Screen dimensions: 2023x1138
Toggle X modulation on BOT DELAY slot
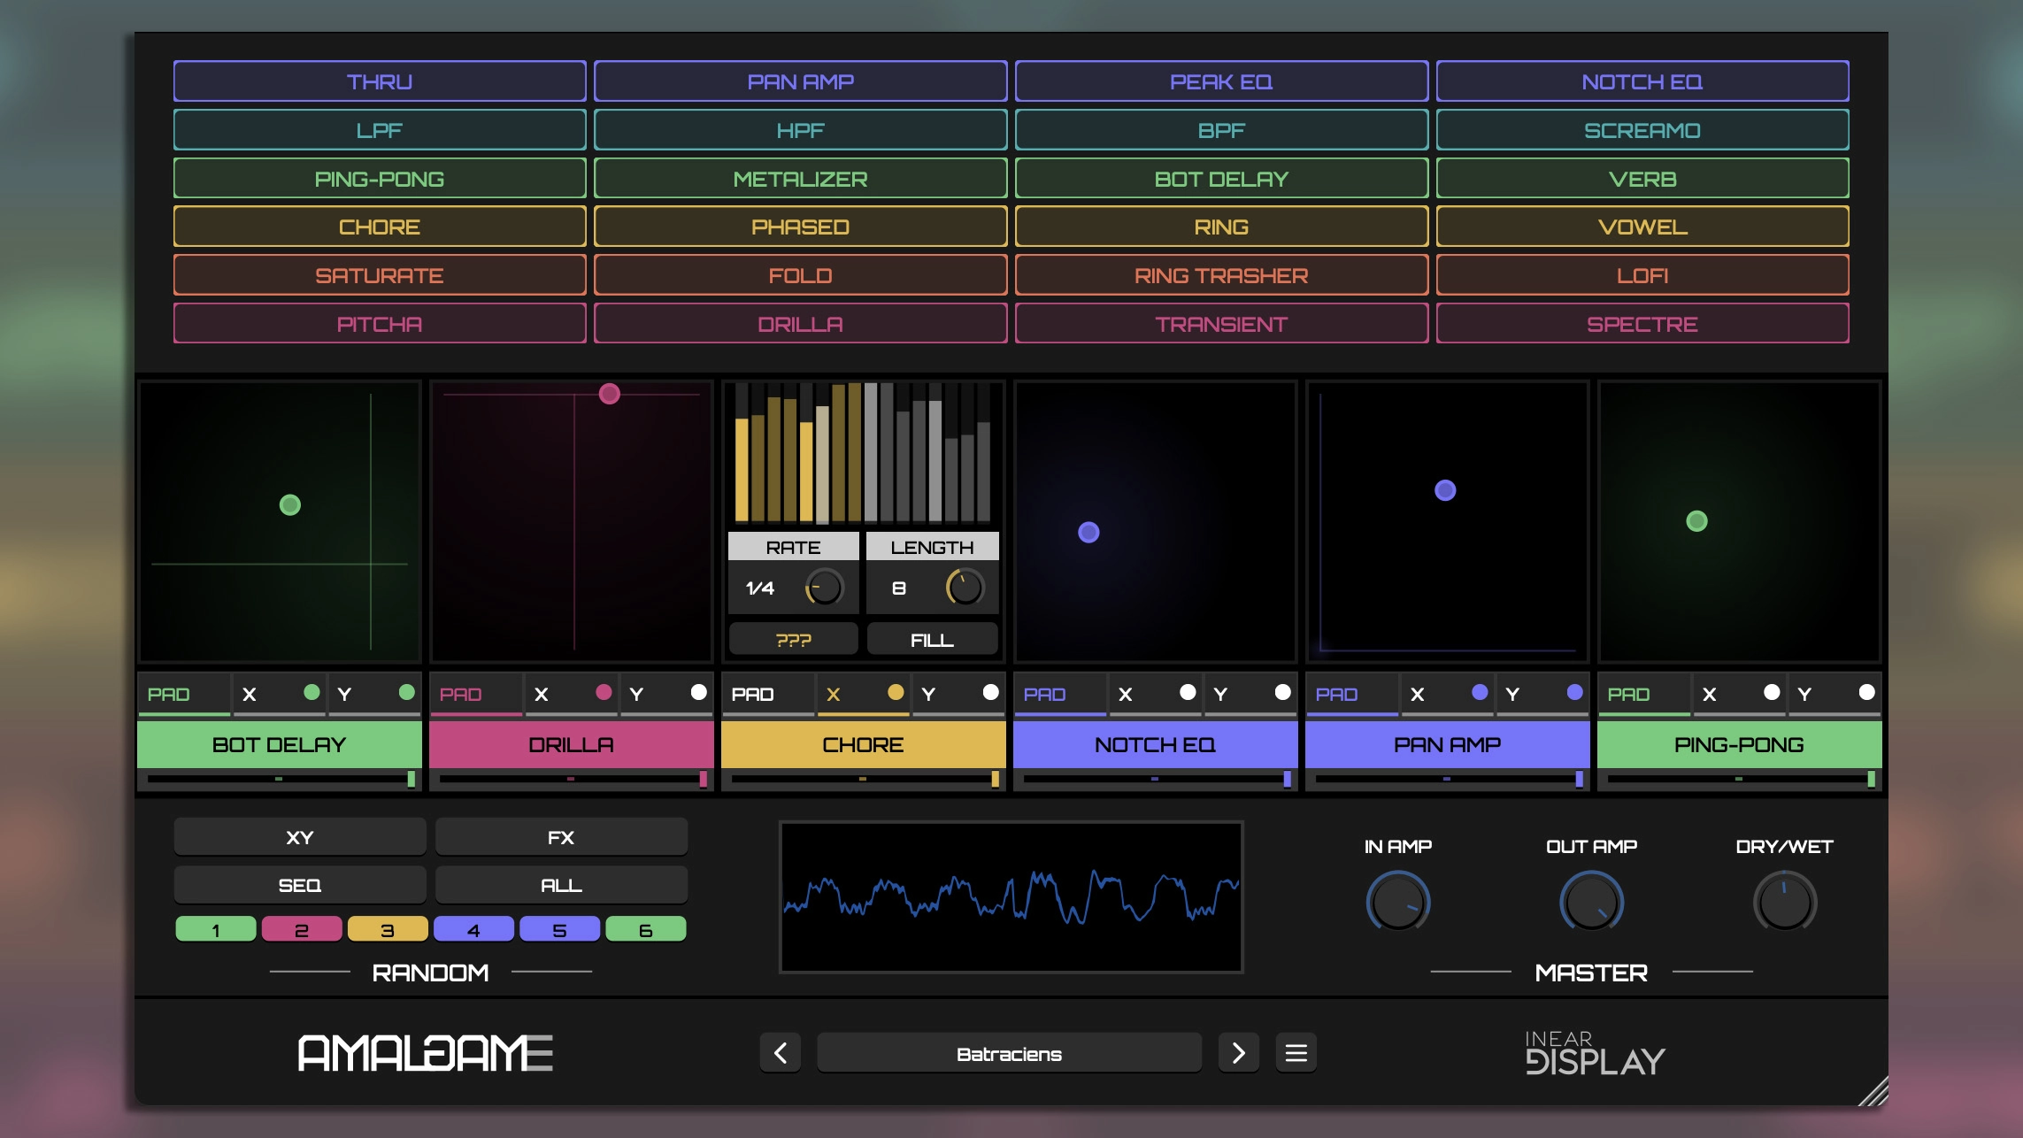(280, 694)
